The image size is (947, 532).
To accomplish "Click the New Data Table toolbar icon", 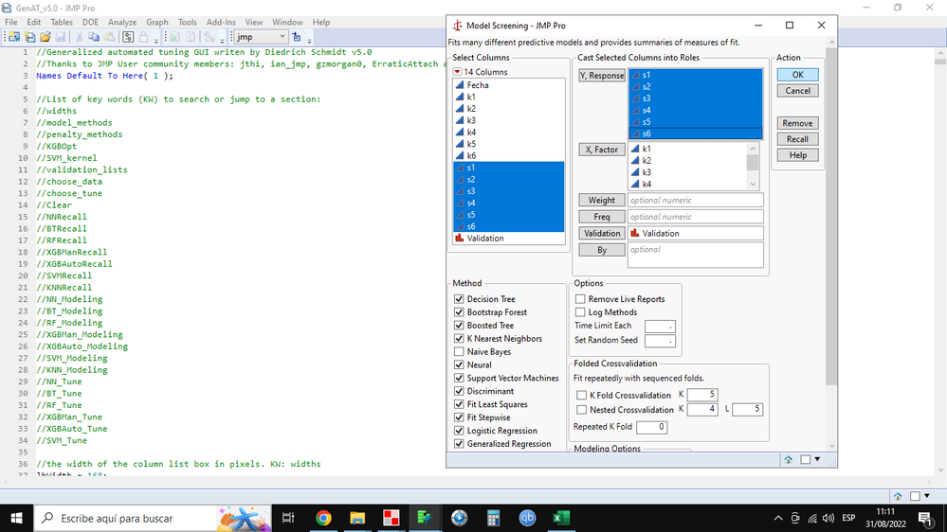I will [14, 37].
